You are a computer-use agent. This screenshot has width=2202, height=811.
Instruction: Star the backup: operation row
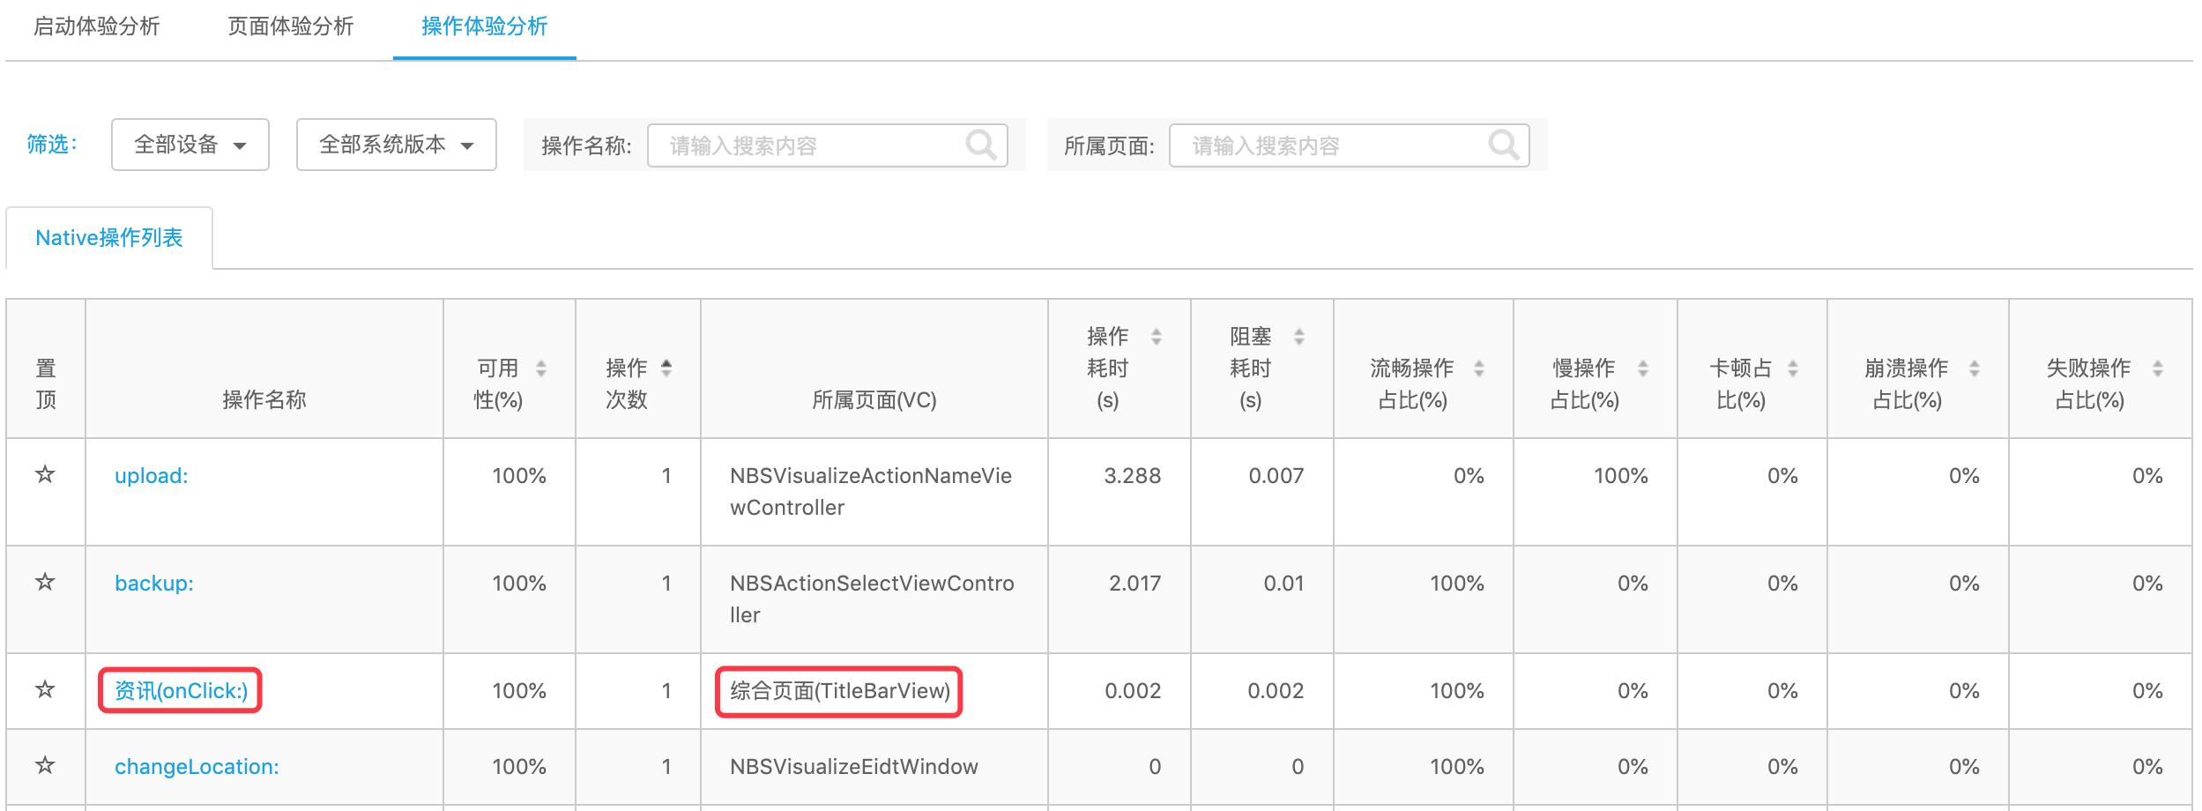[45, 583]
